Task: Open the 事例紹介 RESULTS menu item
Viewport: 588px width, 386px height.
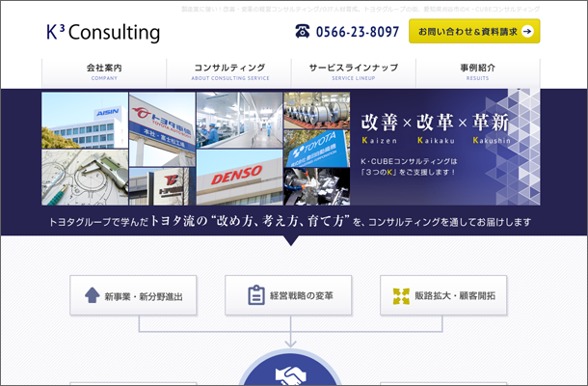Action: [478, 72]
